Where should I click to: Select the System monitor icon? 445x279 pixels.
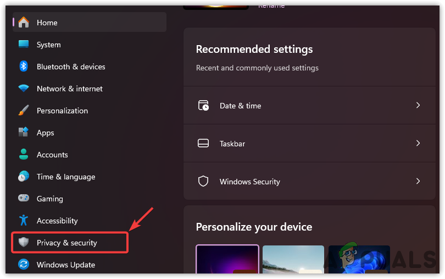[x=24, y=45]
